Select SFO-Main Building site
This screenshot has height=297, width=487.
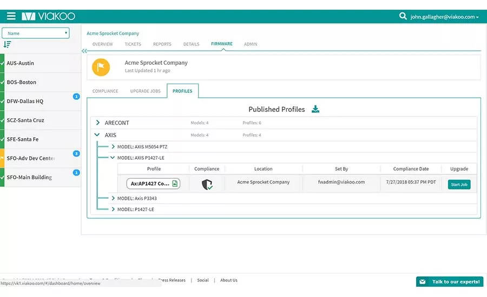tap(41, 177)
